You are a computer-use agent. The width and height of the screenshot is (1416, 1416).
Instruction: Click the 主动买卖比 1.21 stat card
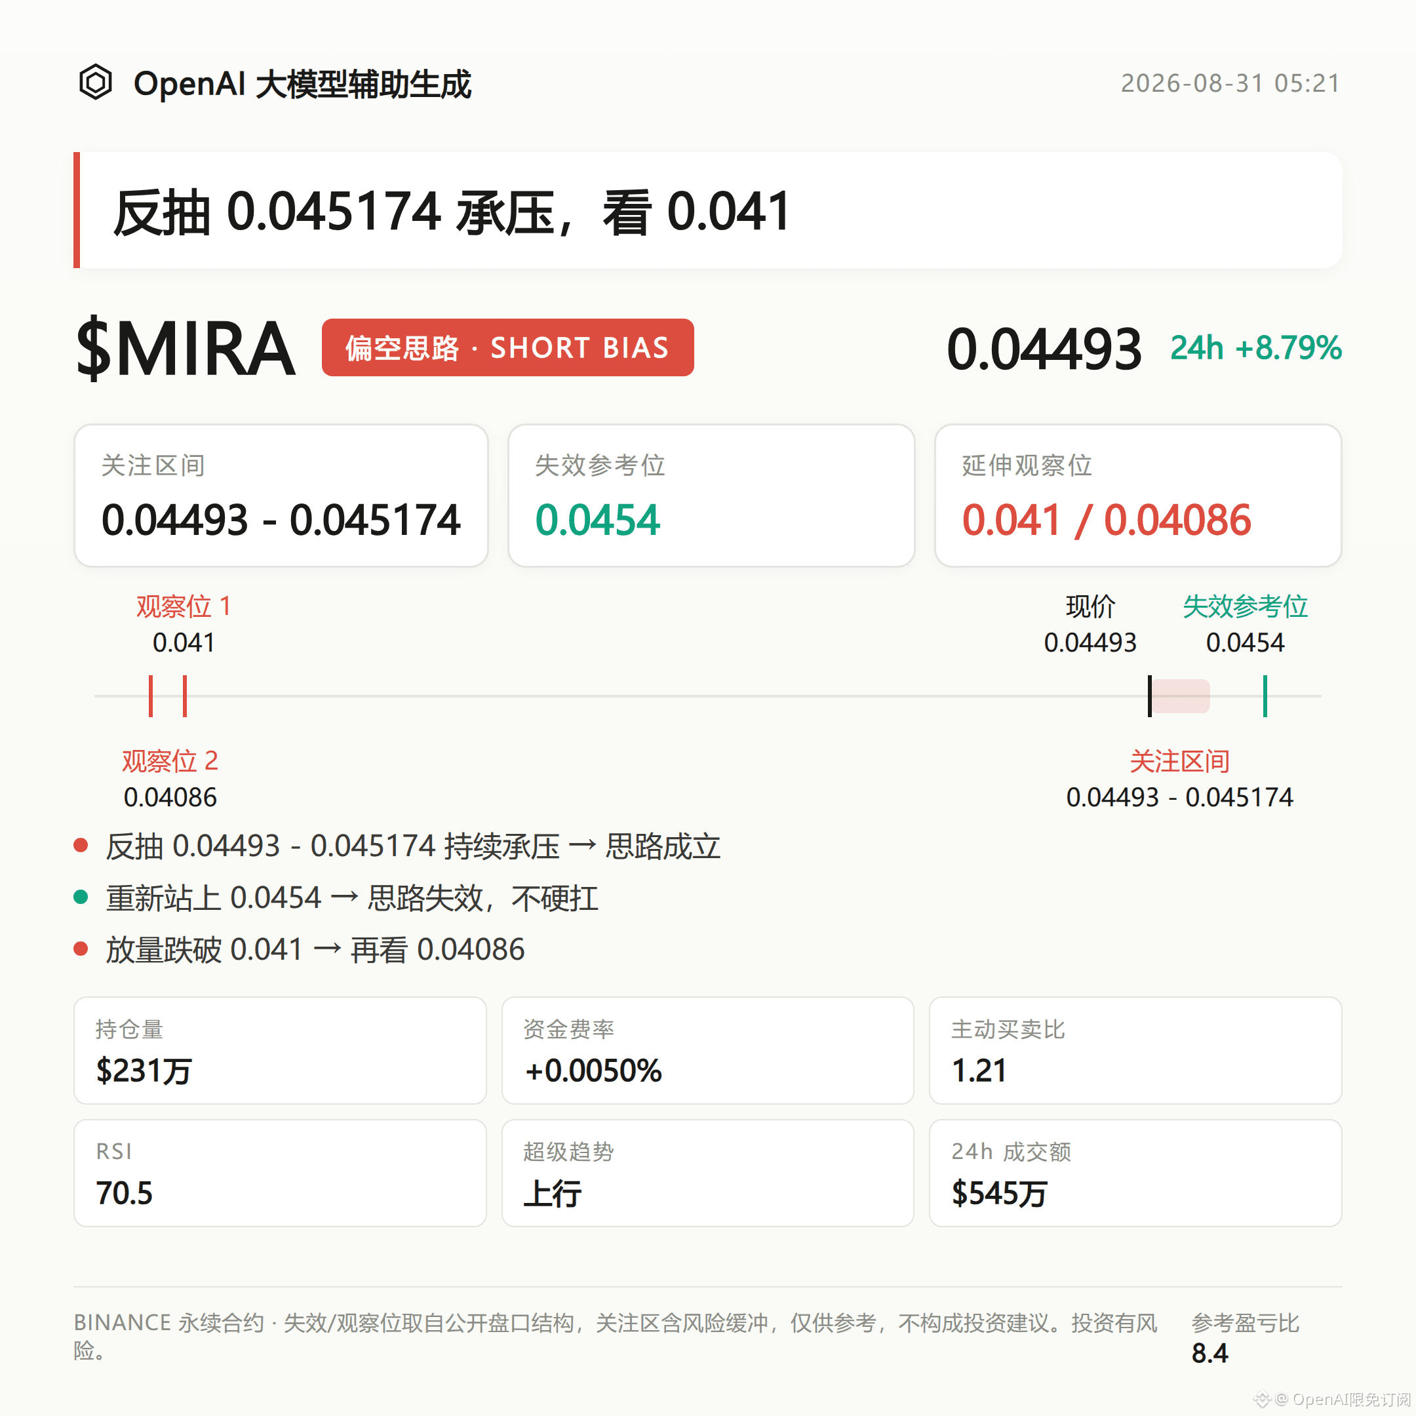point(1135,1050)
